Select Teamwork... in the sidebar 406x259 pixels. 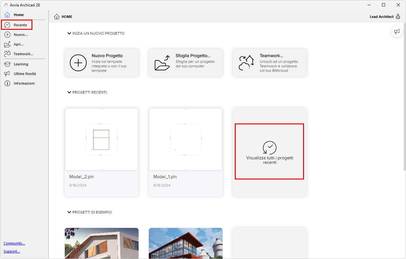pos(24,54)
